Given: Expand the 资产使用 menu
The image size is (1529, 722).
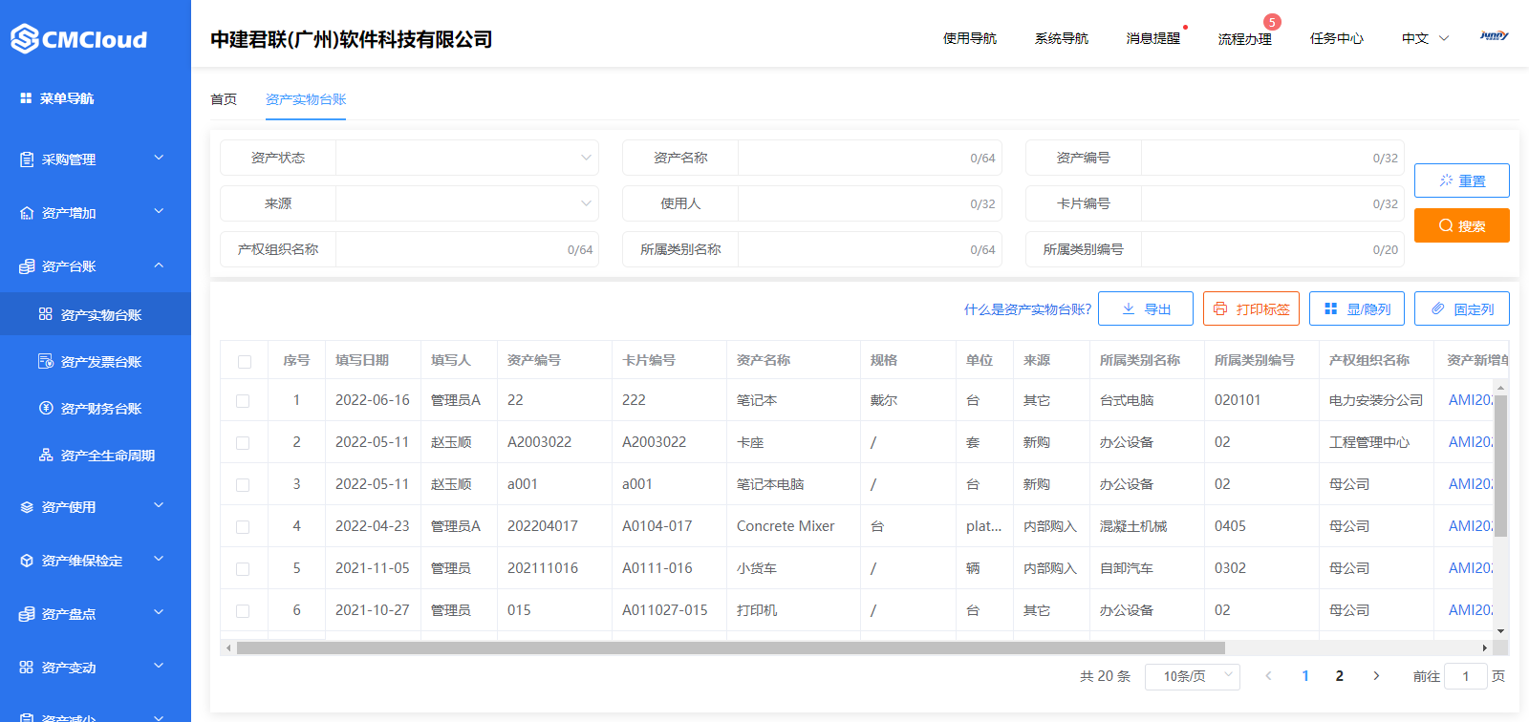Looking at the screenshot, I should click(159, 505).
